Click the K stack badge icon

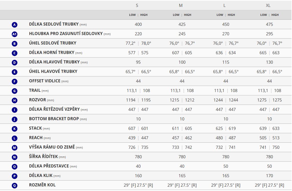point(15,129)
